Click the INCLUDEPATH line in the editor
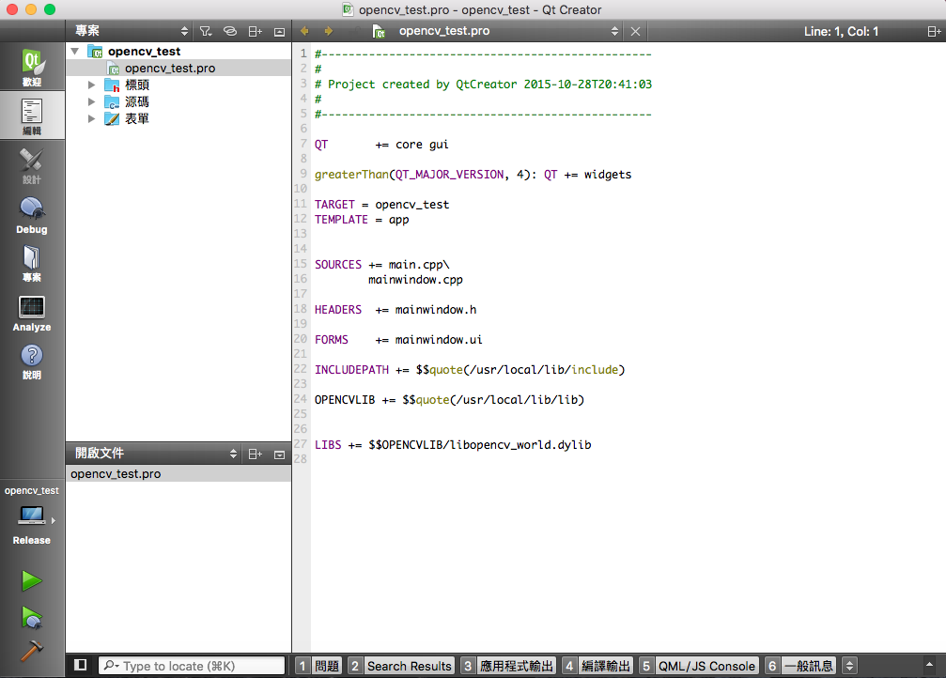This screenshot has width=946, height=678. (470, 370)
